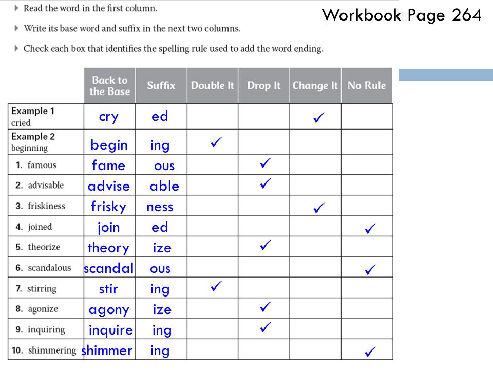Click the No Rule checkmark for shimmering
This screenshot has height=370, width=493.
(x=370, y=351)
